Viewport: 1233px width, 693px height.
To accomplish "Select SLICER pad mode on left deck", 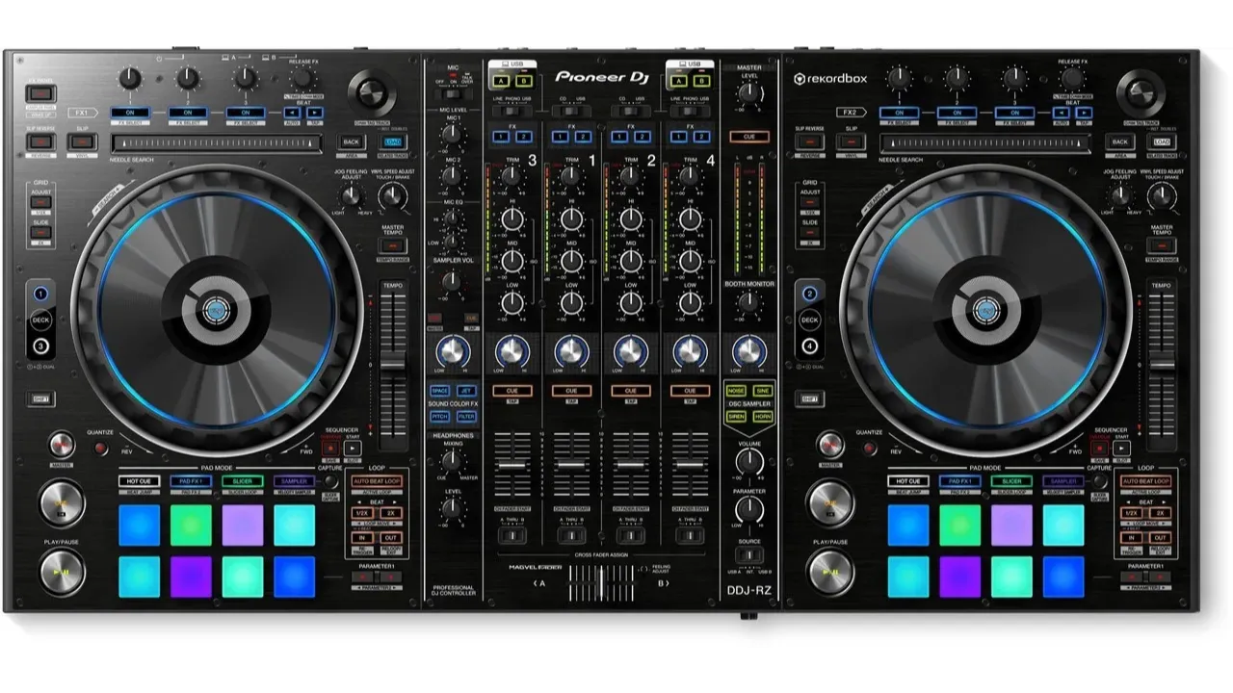I will pos(241,480).
